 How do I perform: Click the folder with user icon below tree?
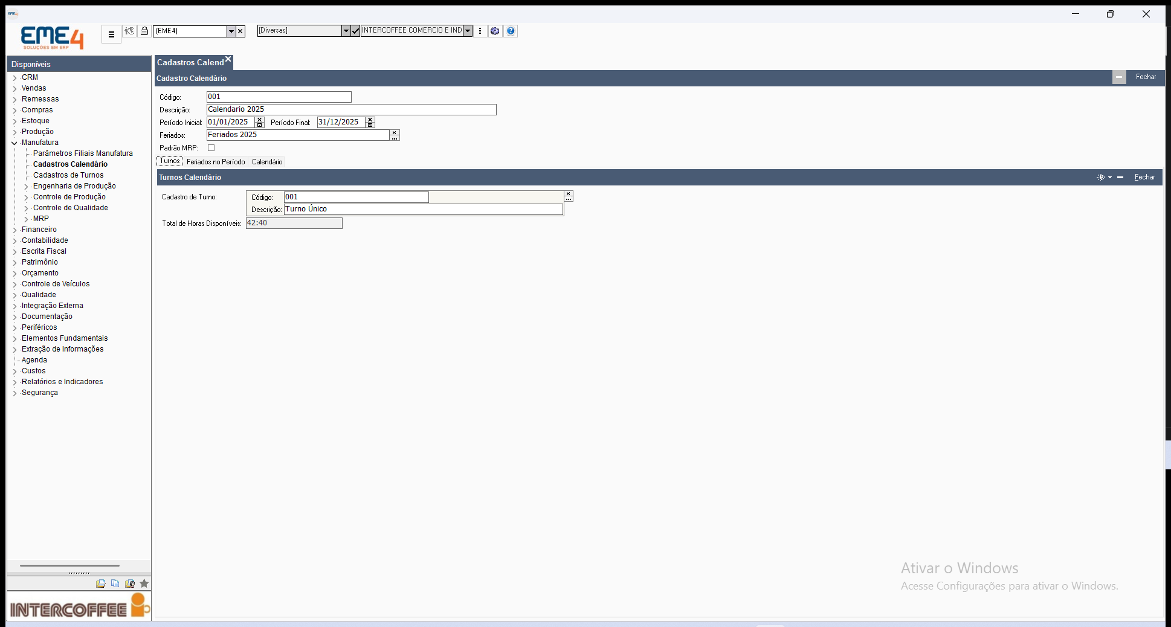[x=129, y=584]
